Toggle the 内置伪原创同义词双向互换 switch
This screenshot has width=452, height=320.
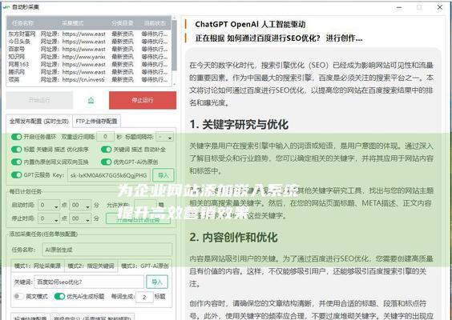tap(17, 162)
